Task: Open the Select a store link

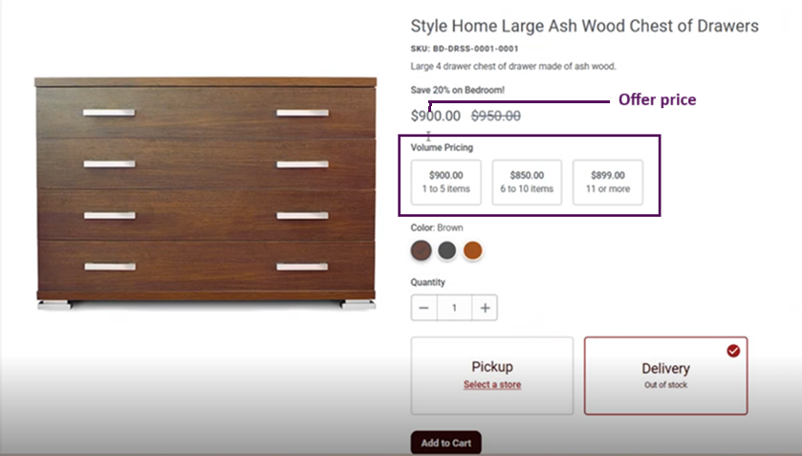Action: coord(491,384)
